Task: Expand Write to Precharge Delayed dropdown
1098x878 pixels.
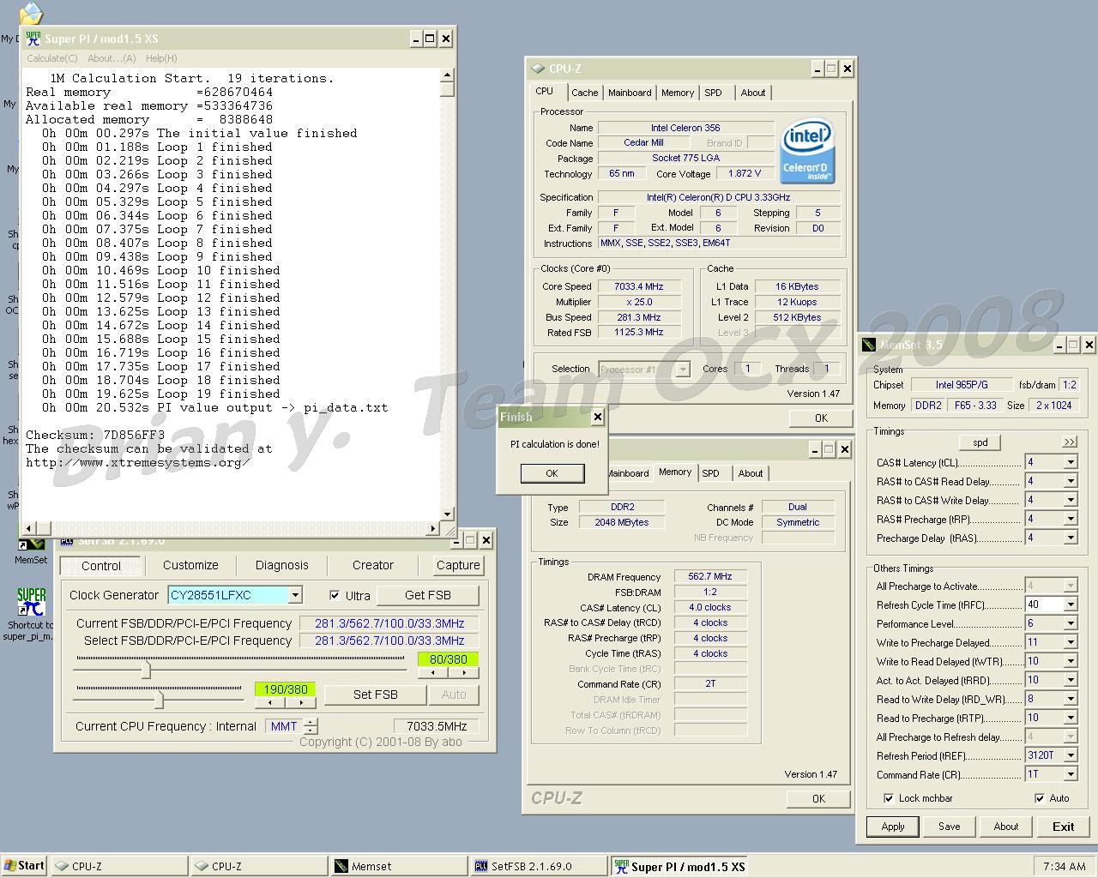Action: 1070,642
